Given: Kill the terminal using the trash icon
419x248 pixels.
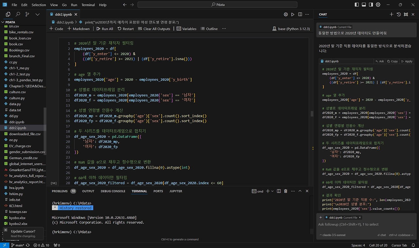Looking at the screenshot, I should point(285,191).
